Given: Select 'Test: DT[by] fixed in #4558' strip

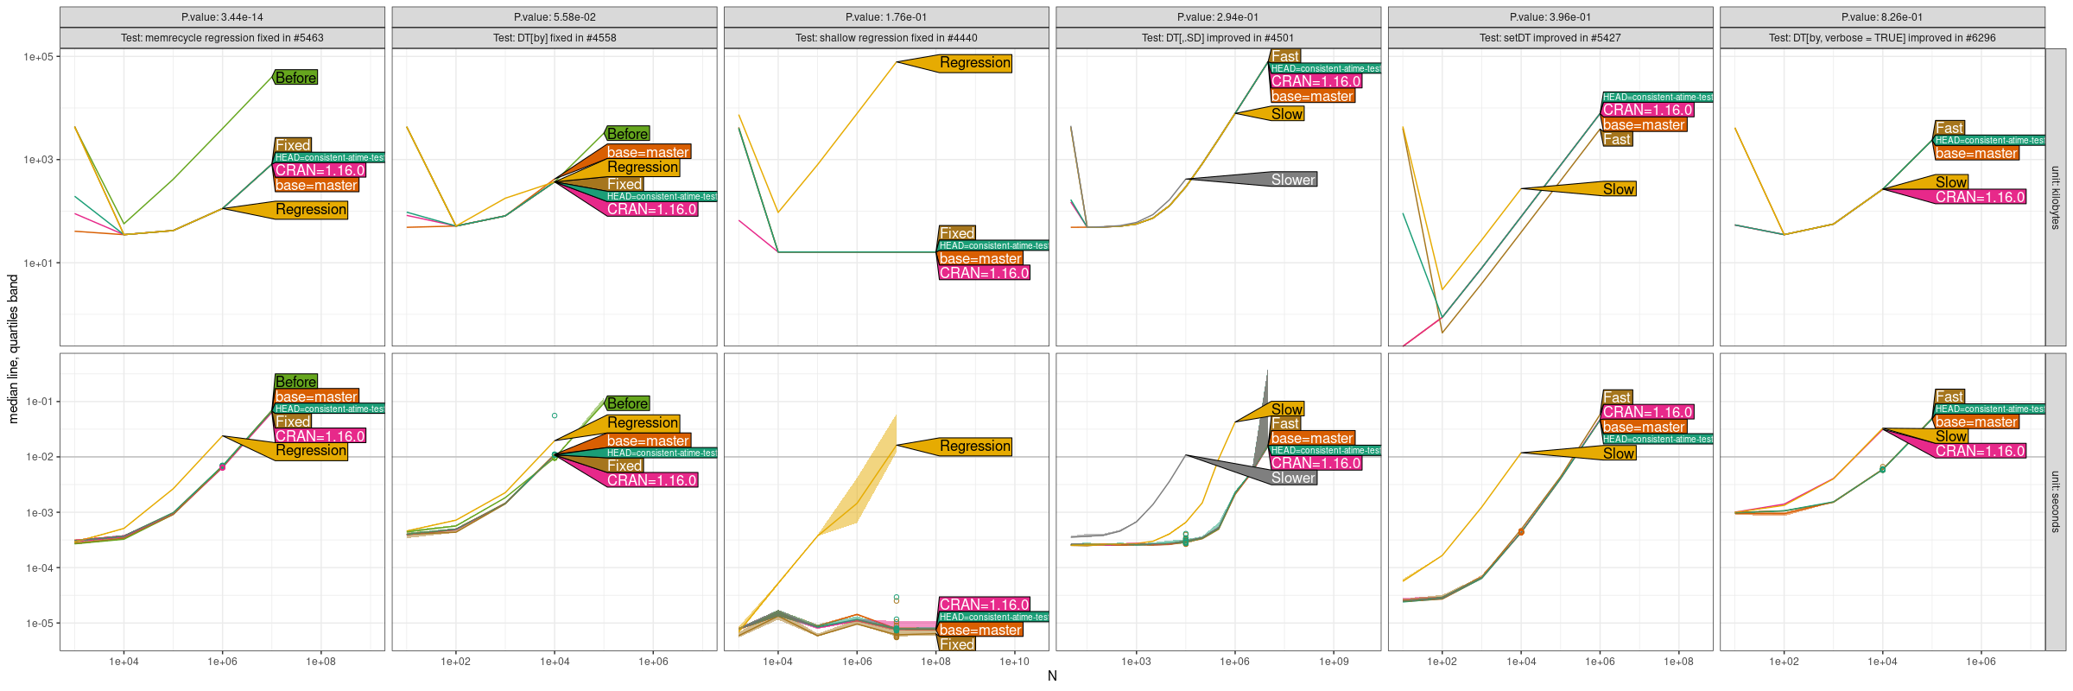Looking at the screenshot, I should (555, 38).
